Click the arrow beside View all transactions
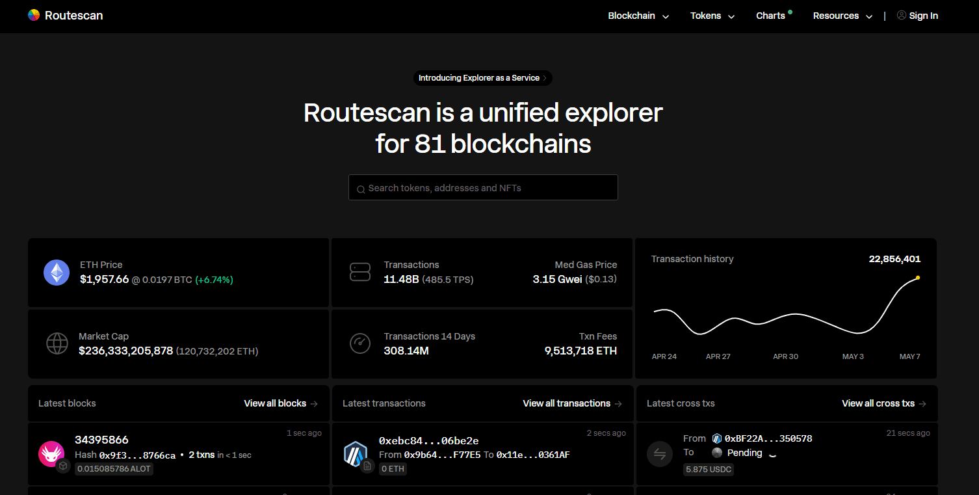 click(x=618, y=404)
